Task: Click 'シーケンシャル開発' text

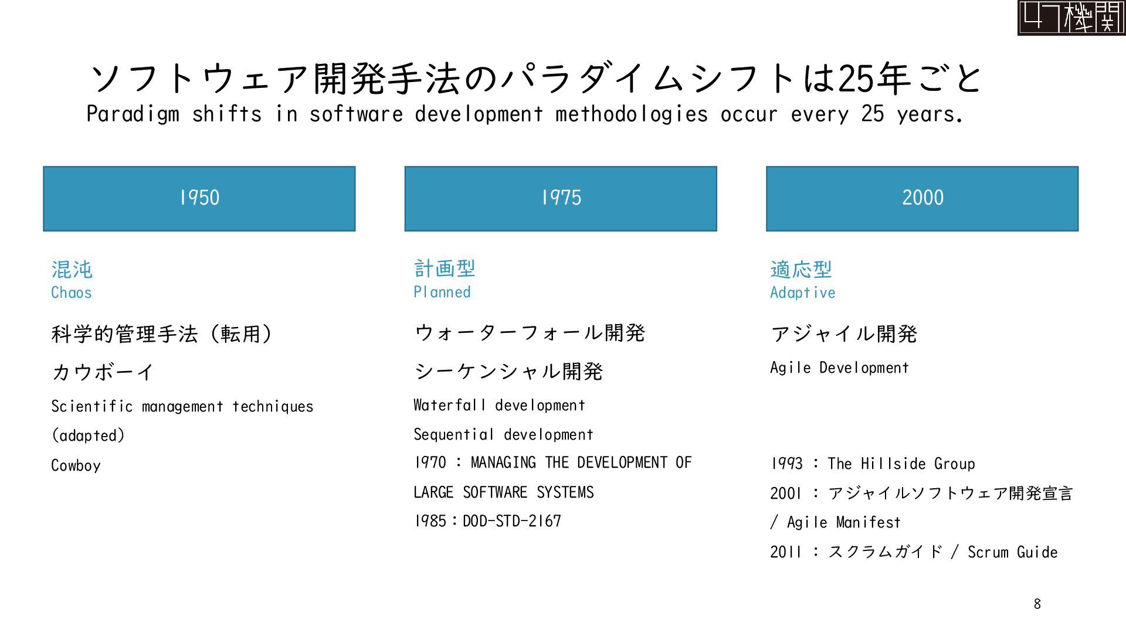Action: (x=508, y=371)
